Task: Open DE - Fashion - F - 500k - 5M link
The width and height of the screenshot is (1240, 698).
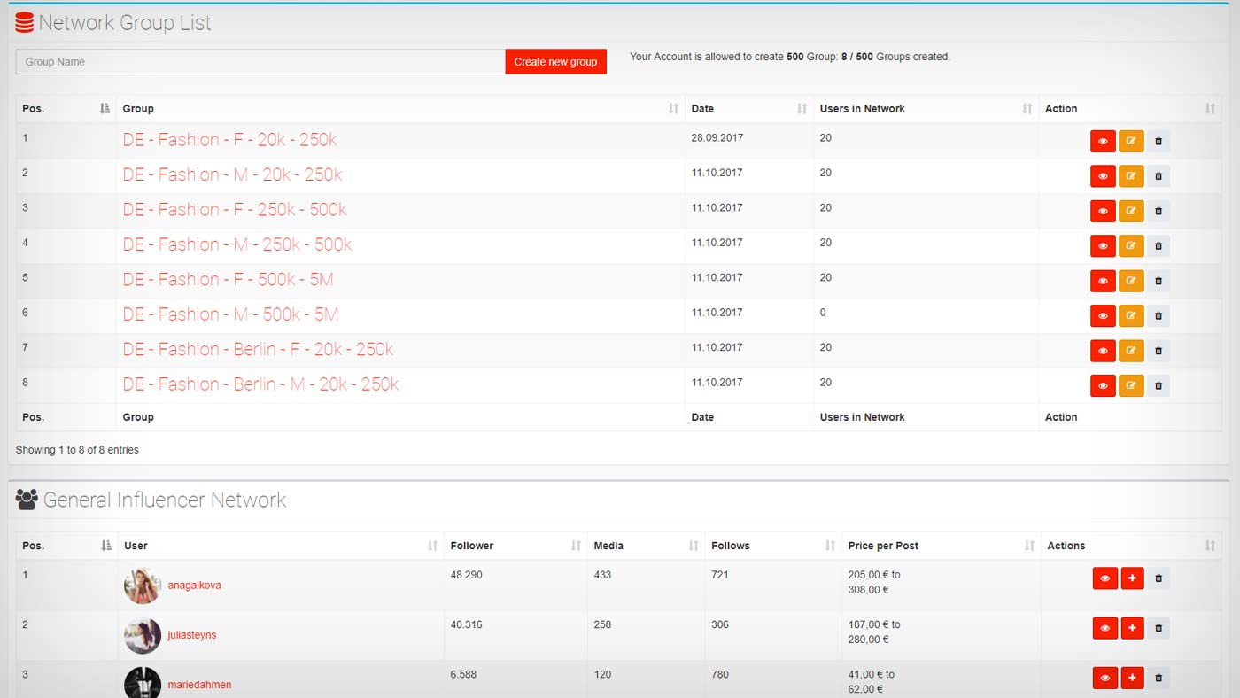Action: (228, 280)
